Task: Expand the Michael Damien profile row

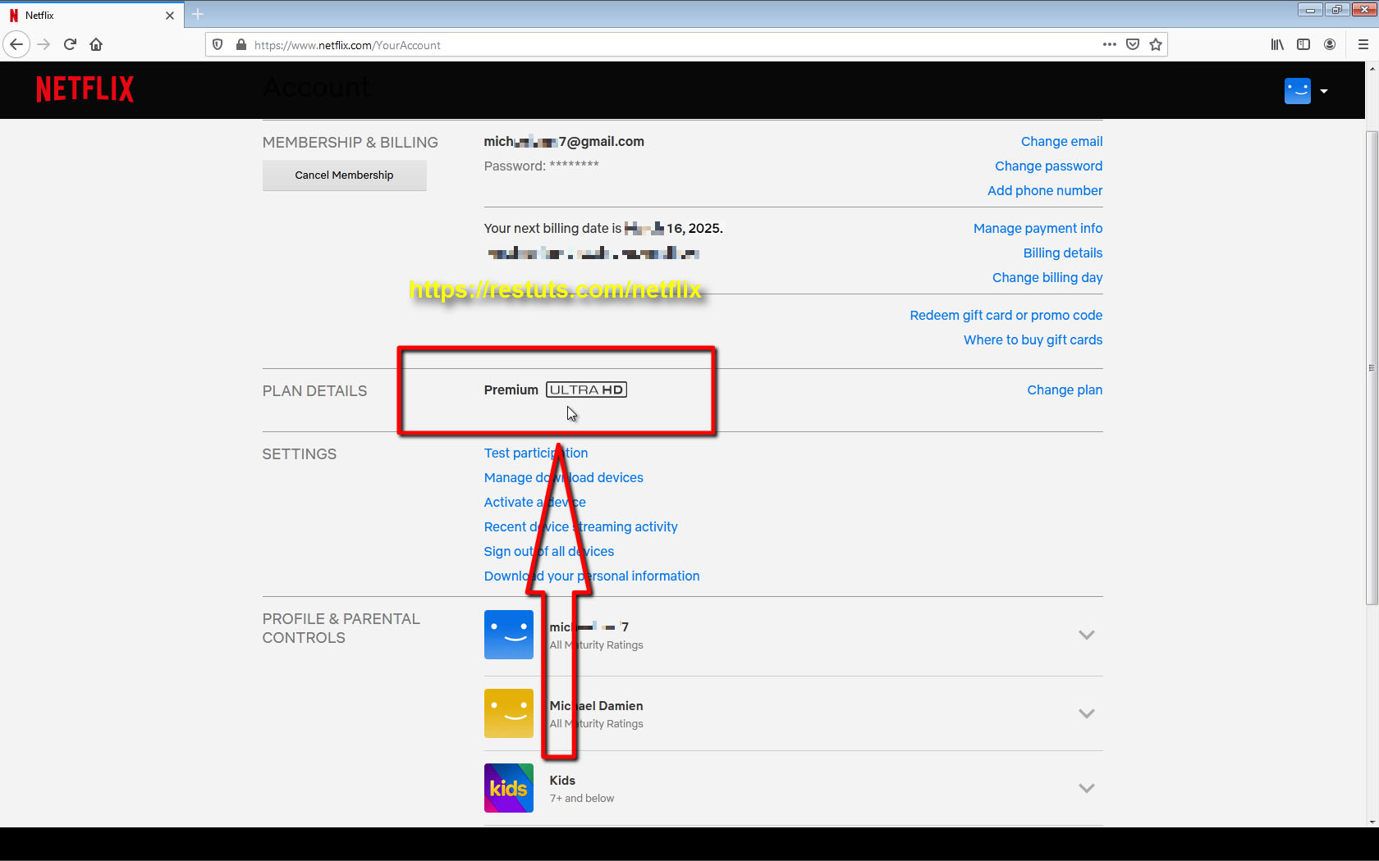Action: (1086, 713)
